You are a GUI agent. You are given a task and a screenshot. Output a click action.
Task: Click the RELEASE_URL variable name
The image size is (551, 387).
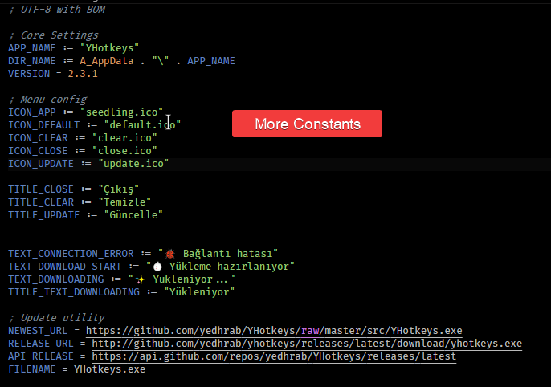41,344
